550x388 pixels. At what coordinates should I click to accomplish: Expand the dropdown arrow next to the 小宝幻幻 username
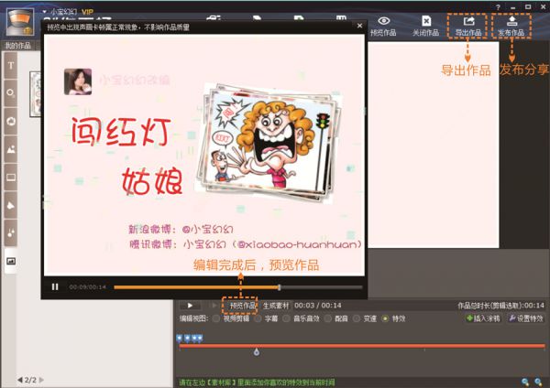45,12
